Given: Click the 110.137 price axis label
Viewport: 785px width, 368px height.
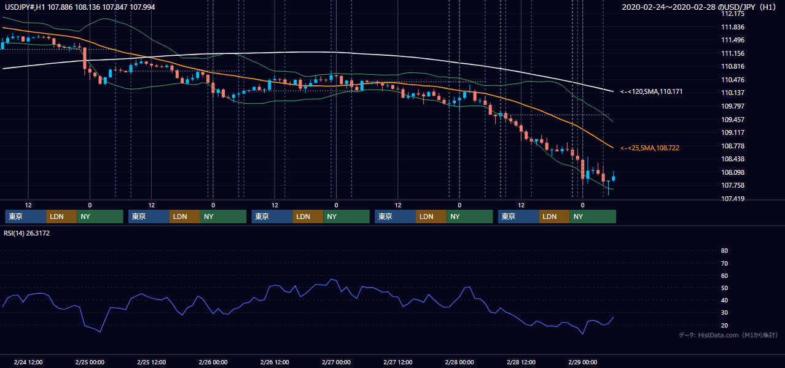Looking at the screenshot, I should coord(732,93).
